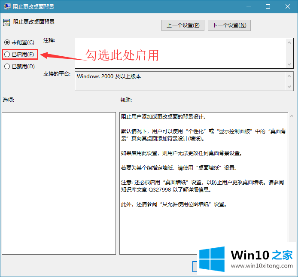
Task: Click the 选项 options pane
Action: 59,183
